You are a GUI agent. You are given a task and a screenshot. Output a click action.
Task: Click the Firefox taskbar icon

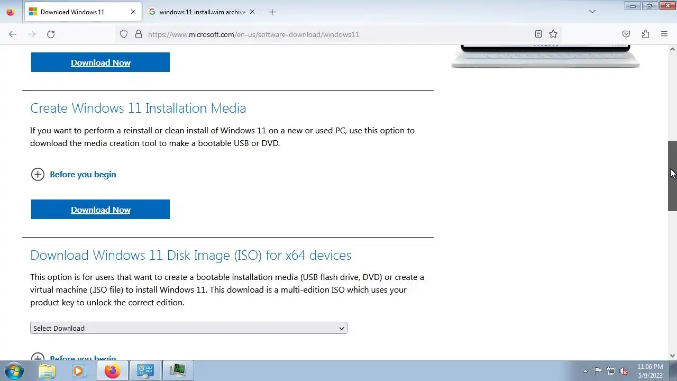pyautogui.click(x=112, y=370)
